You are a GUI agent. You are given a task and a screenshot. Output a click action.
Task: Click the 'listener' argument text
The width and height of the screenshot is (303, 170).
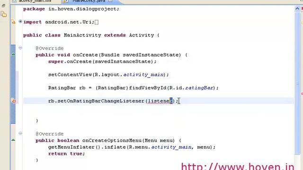(160, 101)
